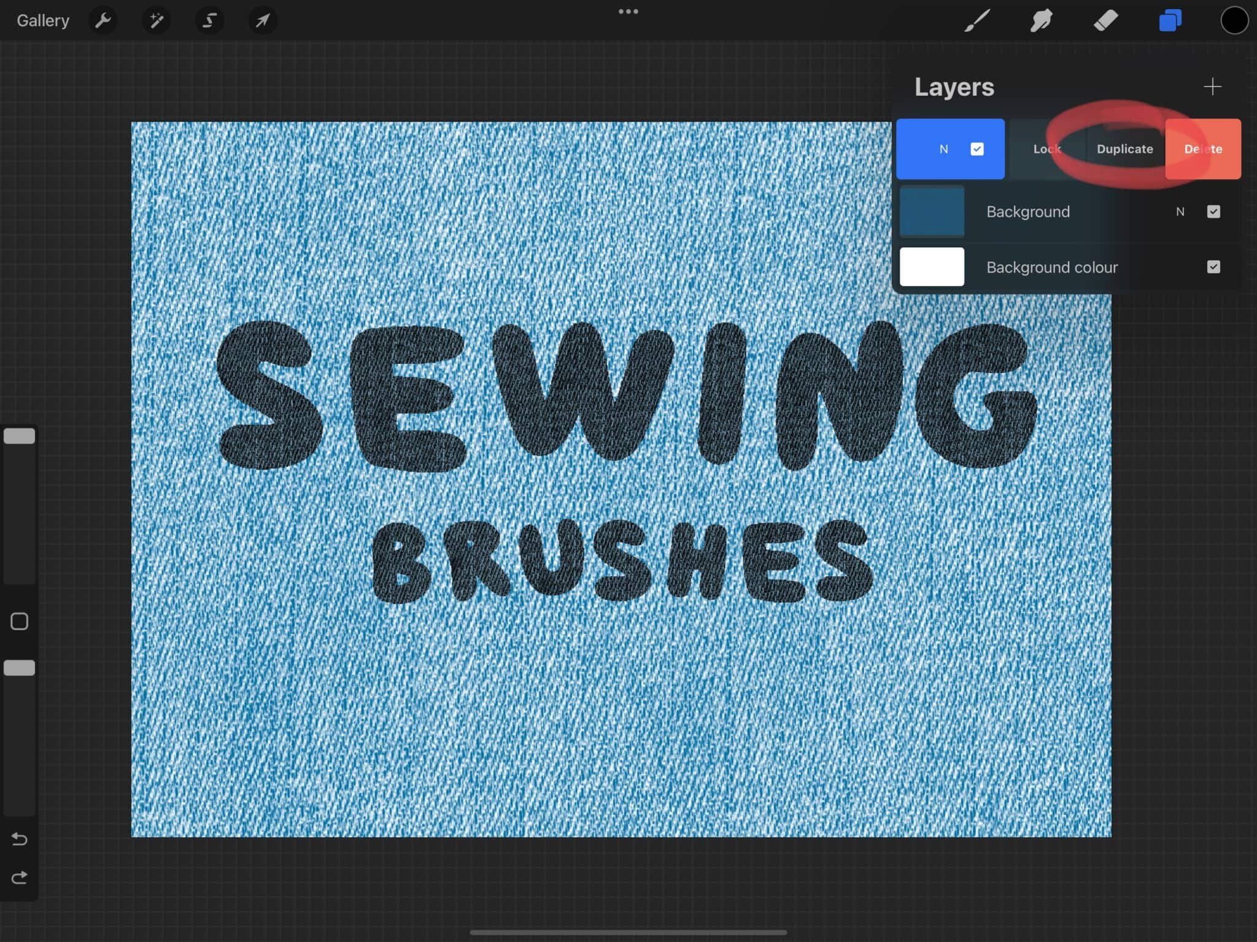
Task: Toggle visibility of the selected blue layer
Action: 977,149
